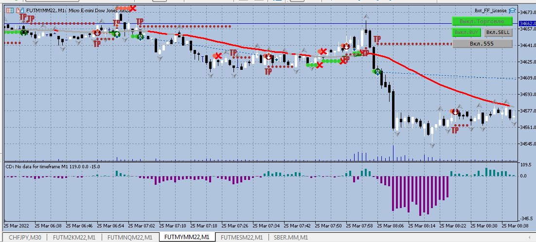This screenshot has width=536, height=242.
Task: Toggle the Вкл.555 button
Action: (482, 44)
